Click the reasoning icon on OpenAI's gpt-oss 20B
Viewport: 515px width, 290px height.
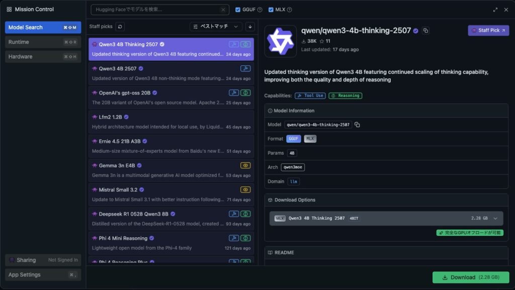click(x=245, y=93)
